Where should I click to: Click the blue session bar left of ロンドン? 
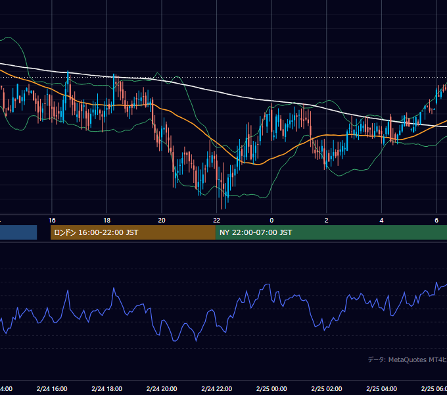(x=18, y=232)
